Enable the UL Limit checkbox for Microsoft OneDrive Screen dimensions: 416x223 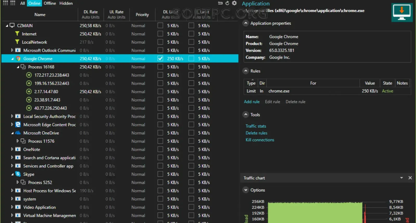(191, 133)
